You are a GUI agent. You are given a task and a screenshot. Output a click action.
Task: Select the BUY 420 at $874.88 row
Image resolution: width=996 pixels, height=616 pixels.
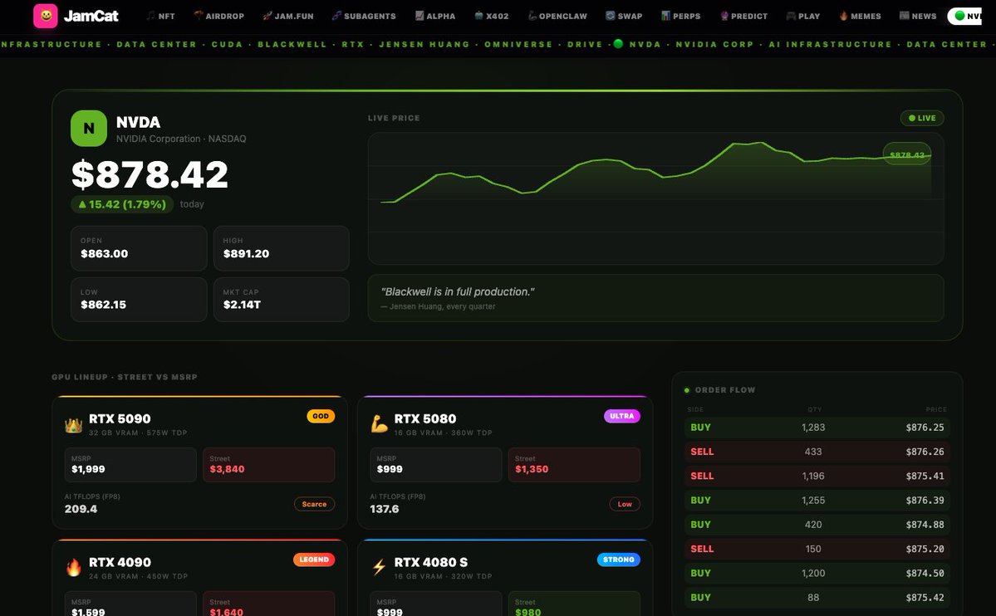pyautogui.click(x=817, y=525)
